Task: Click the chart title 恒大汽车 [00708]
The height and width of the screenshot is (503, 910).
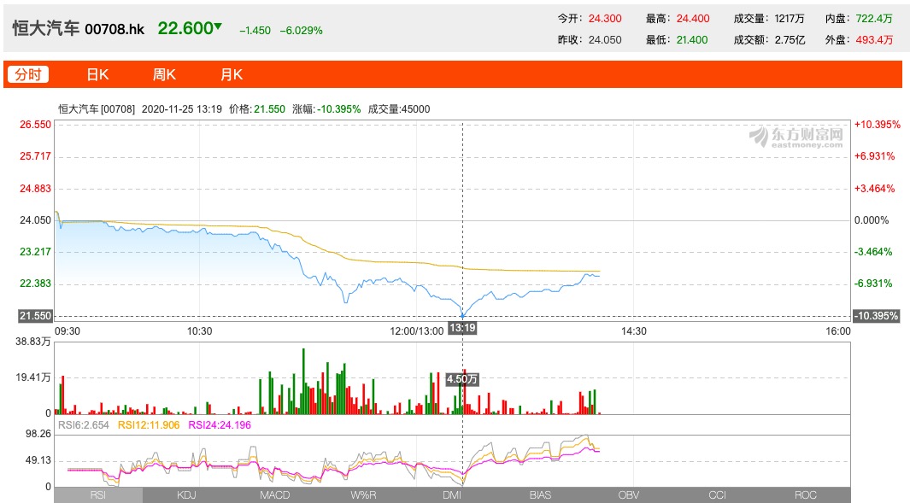Action: [x=97, y=109]
